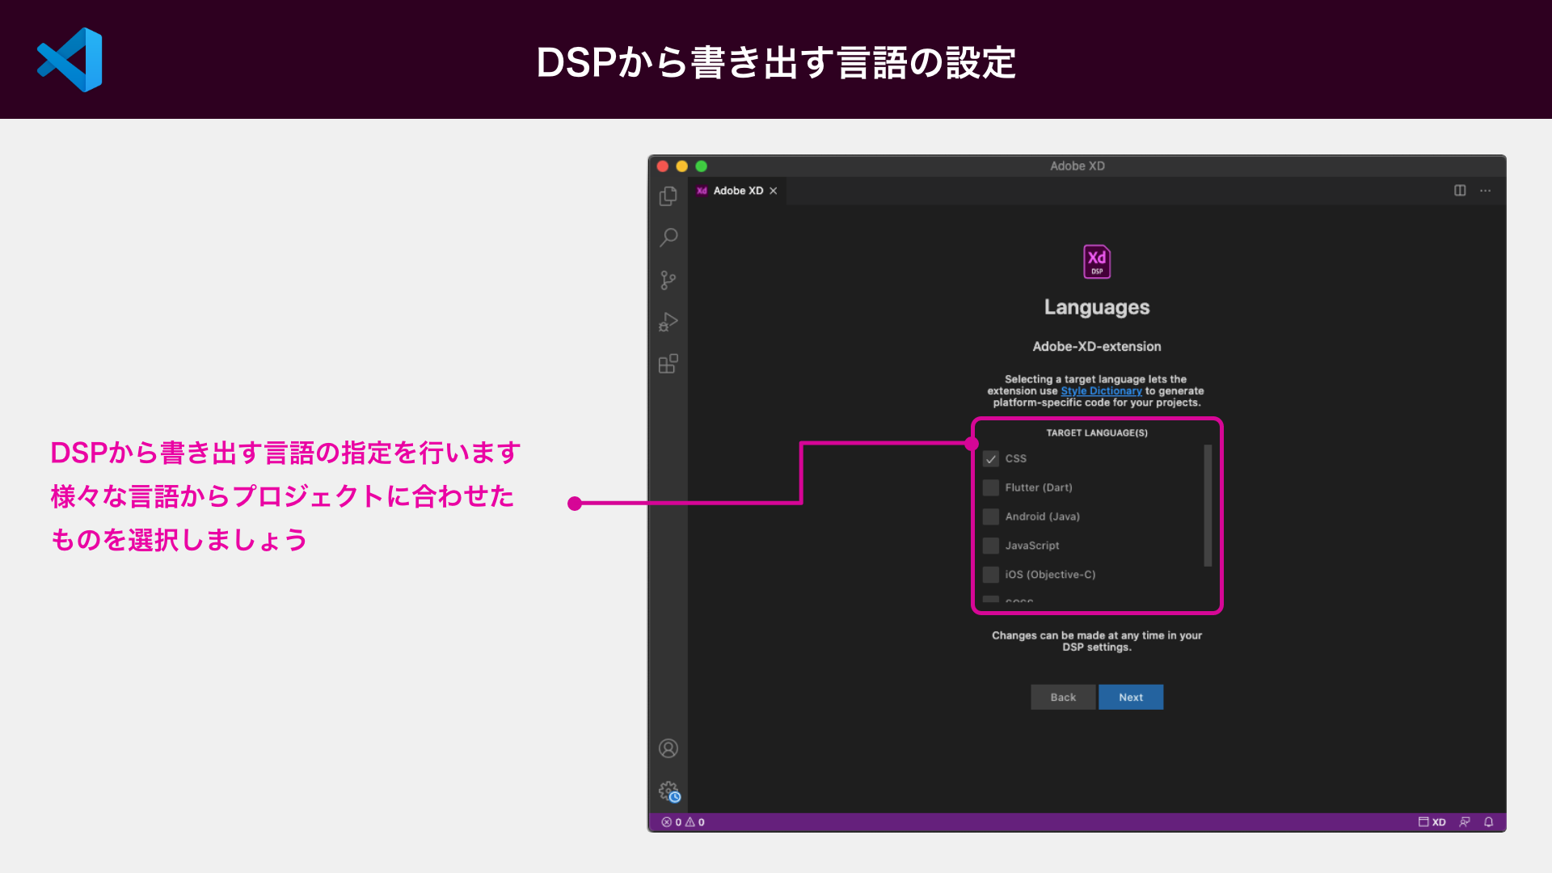Image resolution: width=1552 pixels, height=873 pixels.
Task: Open Source Control view icon
Action: (x=668, y=280)
